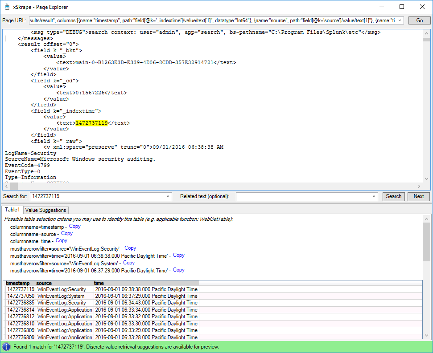Click the info icon in status bar
Screen dimensions: 433x353
point(6,347)
